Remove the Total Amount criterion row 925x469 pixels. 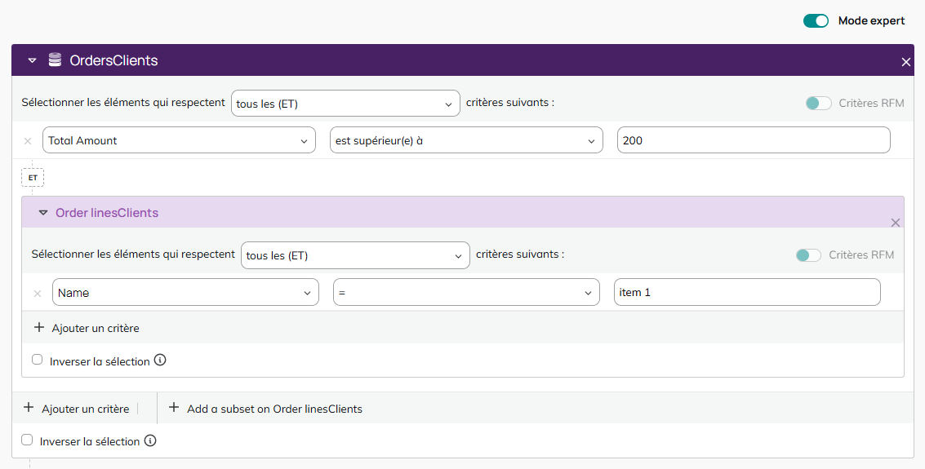28,141
